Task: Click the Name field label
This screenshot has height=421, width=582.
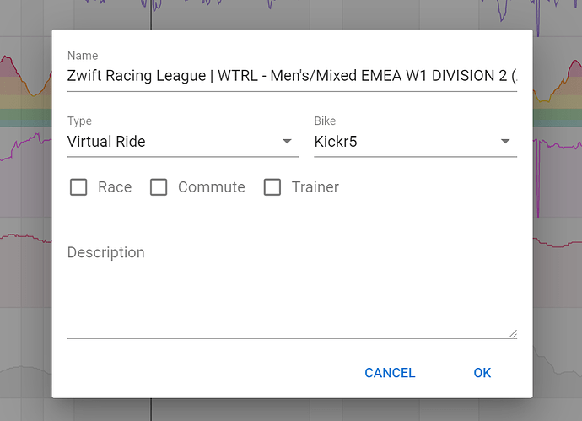Action: 83,56
